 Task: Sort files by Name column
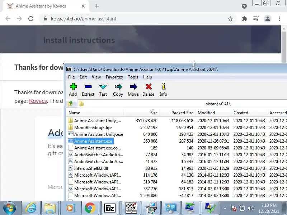click(95, 113)
